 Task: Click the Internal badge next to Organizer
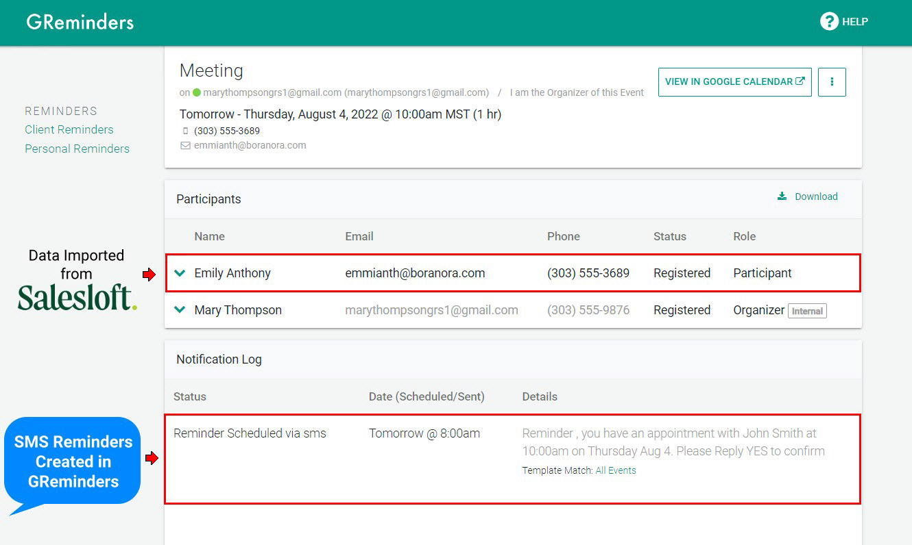pyautogui.click(x=807, y=311)
